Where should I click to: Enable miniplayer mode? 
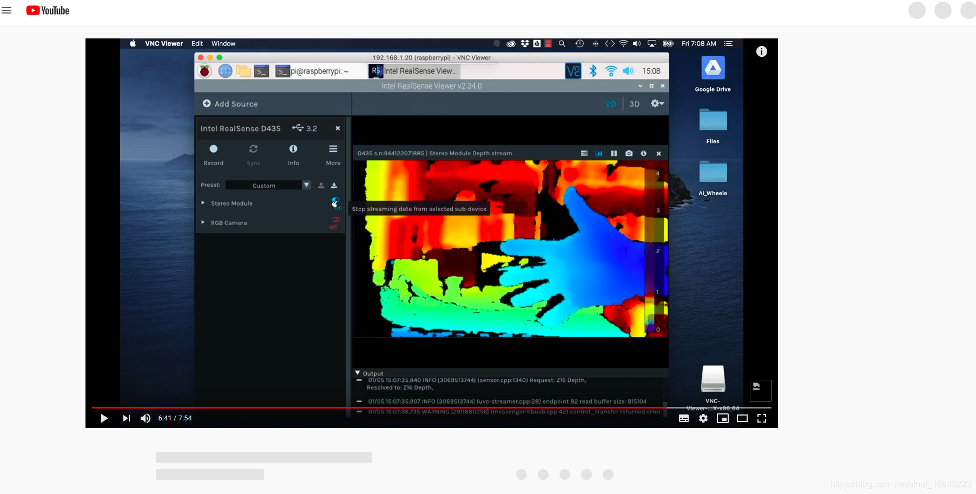[723, 418]
